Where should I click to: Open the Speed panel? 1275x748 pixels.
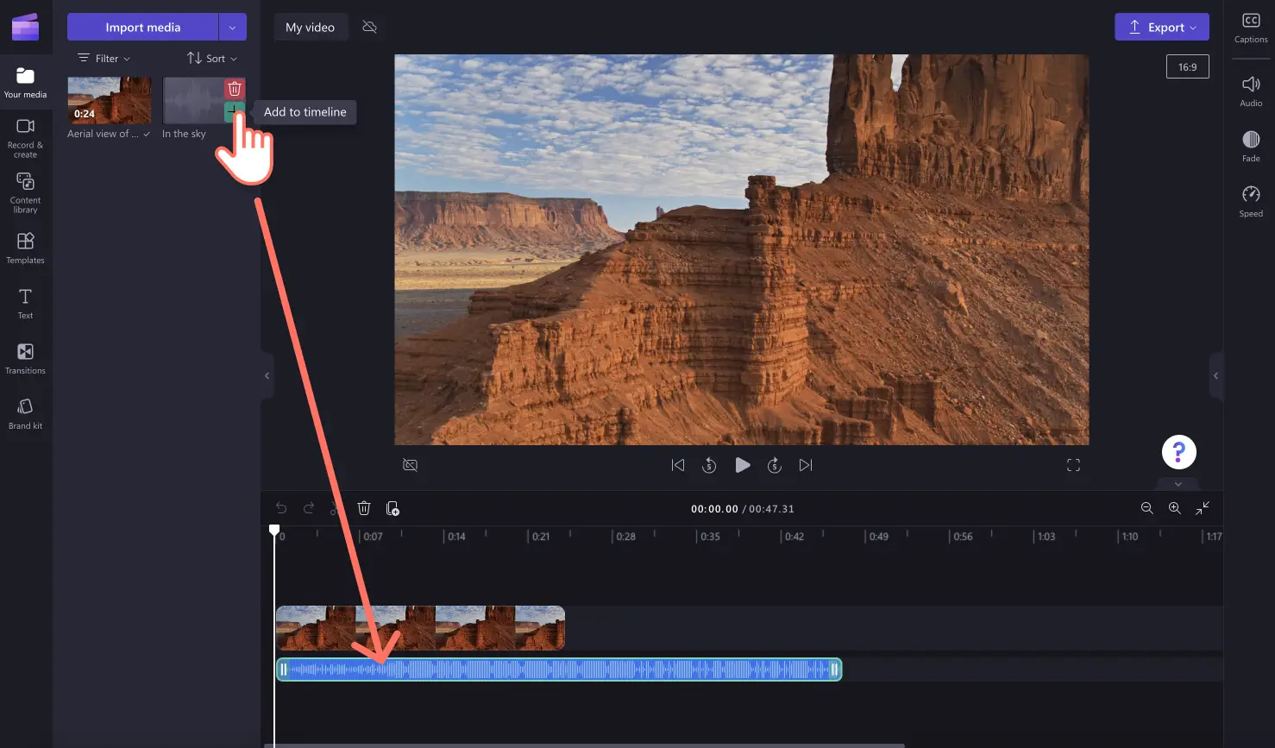[x=1251, y=201]
